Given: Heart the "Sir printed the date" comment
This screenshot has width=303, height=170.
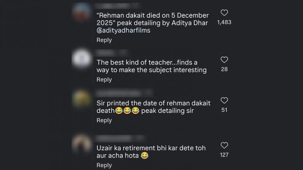Looking at the screenshot, I should pyautogui.click(x=224, y=101).
